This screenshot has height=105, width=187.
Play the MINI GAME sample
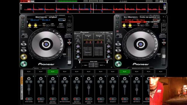click(29, 72)
